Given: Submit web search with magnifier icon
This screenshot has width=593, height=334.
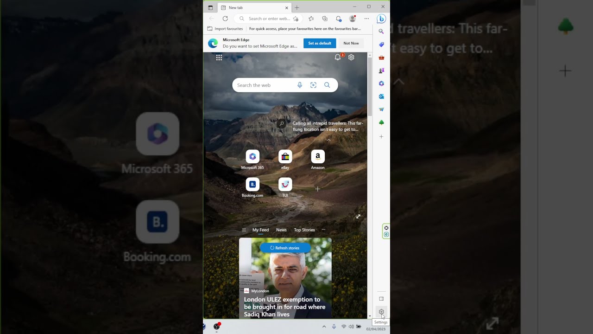Looking at the screenshot, I should (x=327, y=85).
